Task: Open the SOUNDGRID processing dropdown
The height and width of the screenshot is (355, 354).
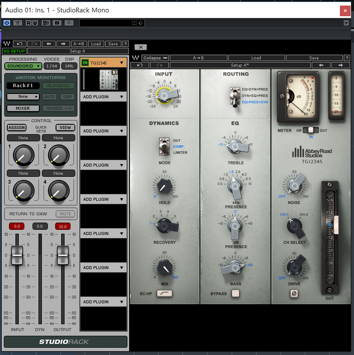Action: 24,66
